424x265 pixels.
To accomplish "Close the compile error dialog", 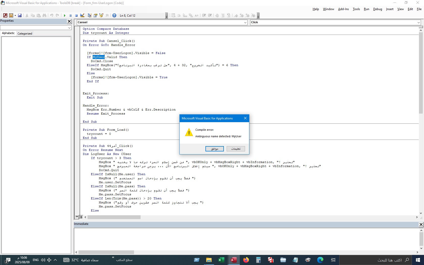I will pyautogui.click(x=245, y=118).
